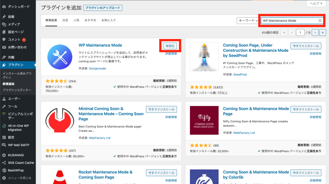Image resolution: width=329 pixels, height=184 pixels.
Task: Open Rocket Maintenance Mode & Coming Soon title
Action: 105,175
